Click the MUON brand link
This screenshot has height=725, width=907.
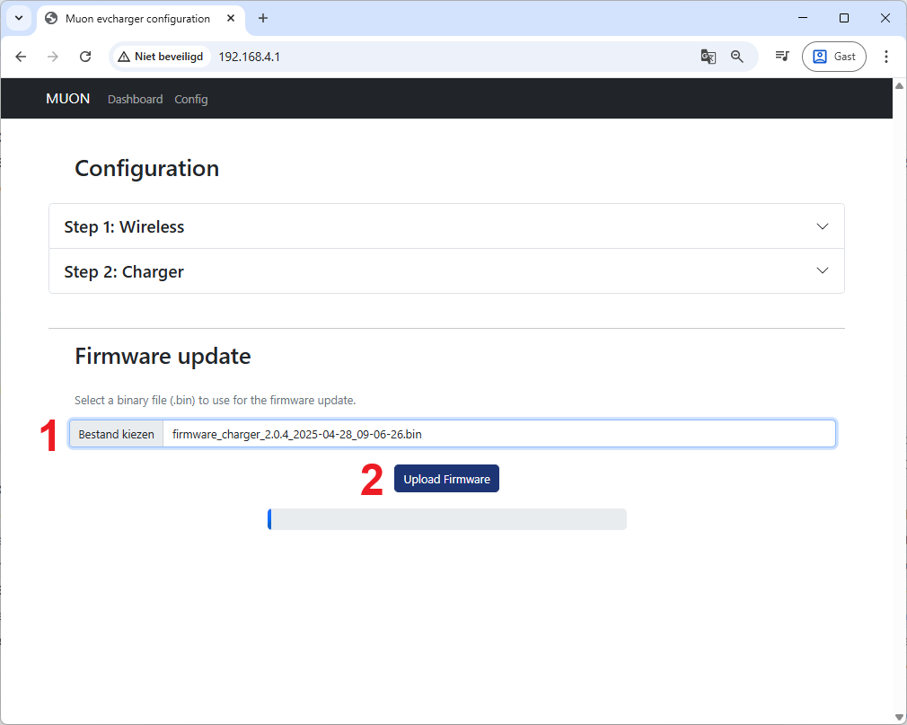68,99
